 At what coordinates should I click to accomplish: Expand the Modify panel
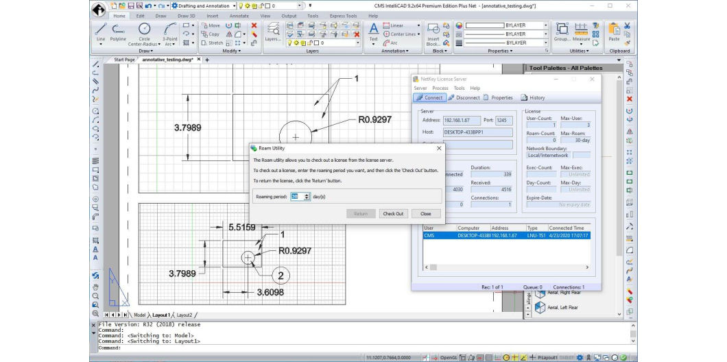(x=231, y=51)
